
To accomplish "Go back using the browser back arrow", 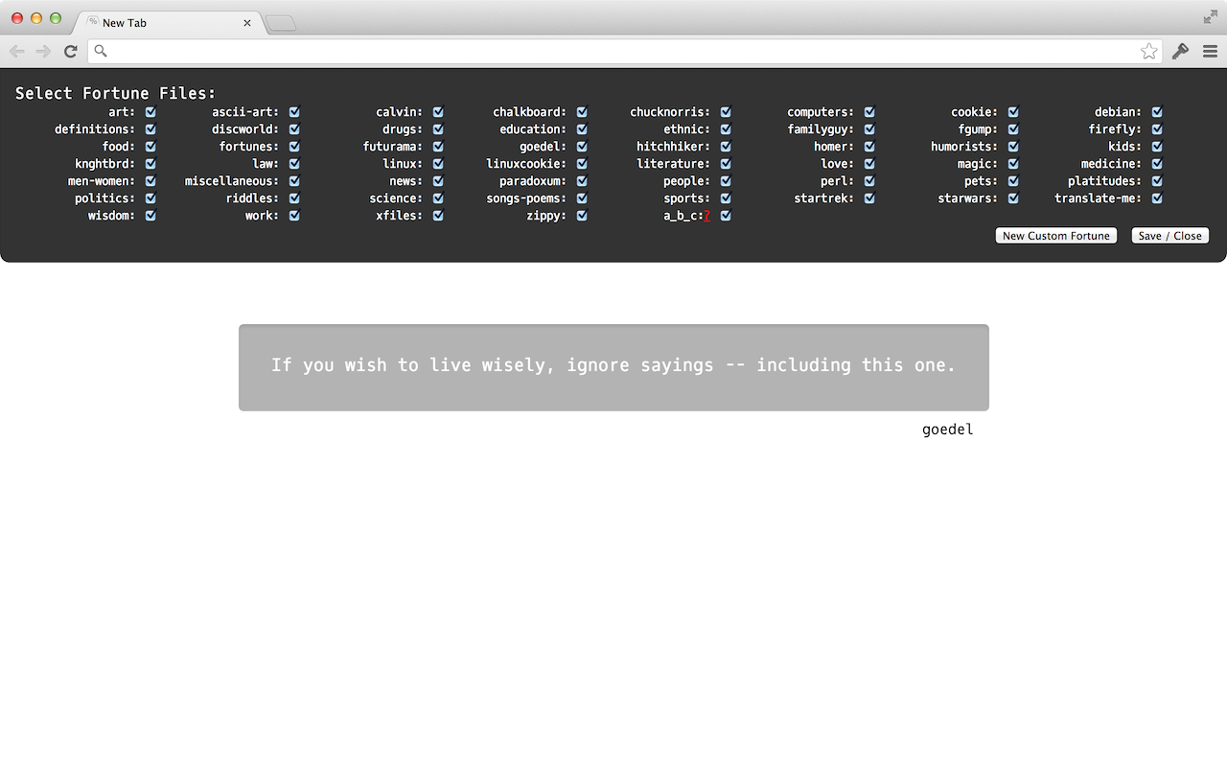I will tap(17, 52).
